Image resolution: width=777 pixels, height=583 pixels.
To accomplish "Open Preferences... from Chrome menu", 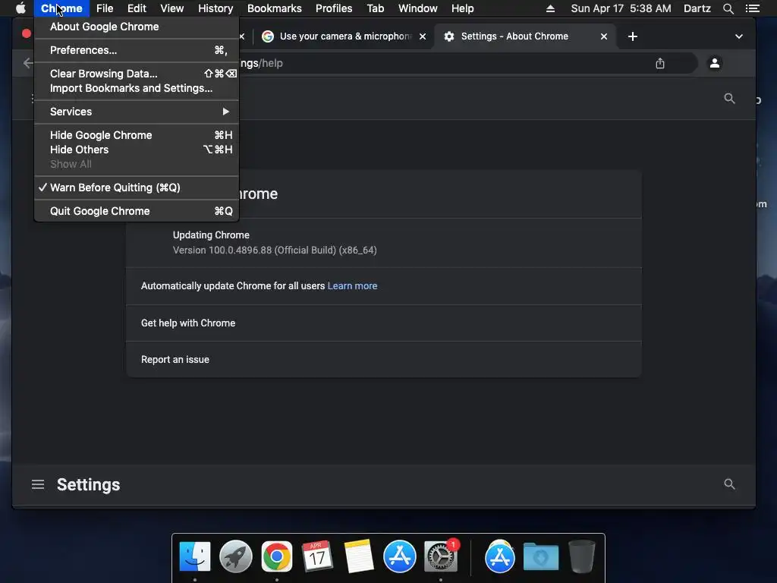I will coord(137,50).
